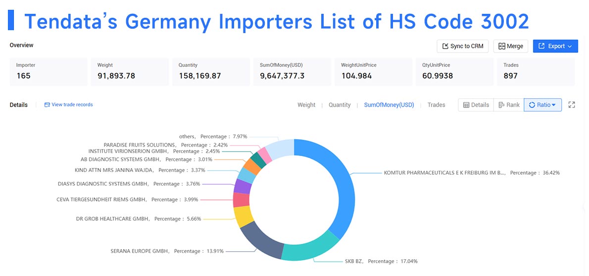The height and width of the screenshot is (276, 589).
Task: Click the Trades 897 summary card
Action: (536, 72)
